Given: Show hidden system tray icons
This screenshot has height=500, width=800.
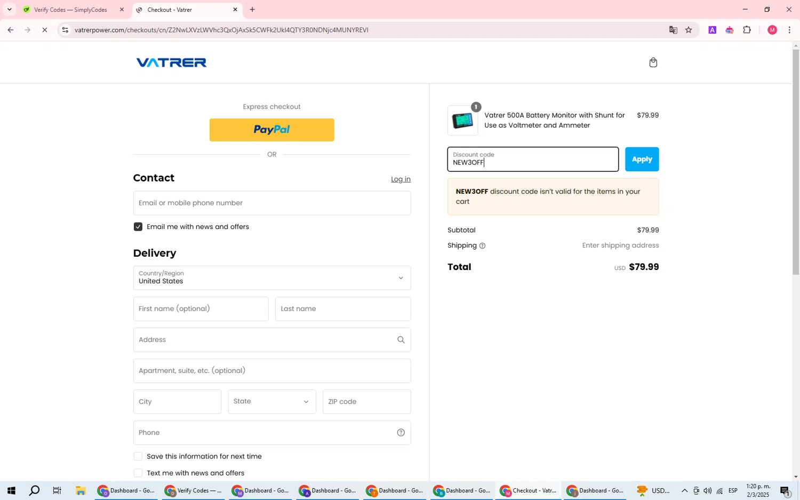Looking at the screenshot, I should click(684, 491).
